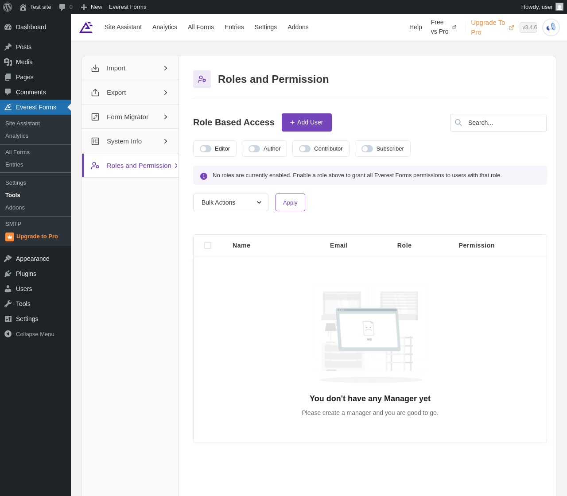The height and width of the screenshot is (496, 567).
Task: Open the Entries tab in header
Action: [234, 27]
